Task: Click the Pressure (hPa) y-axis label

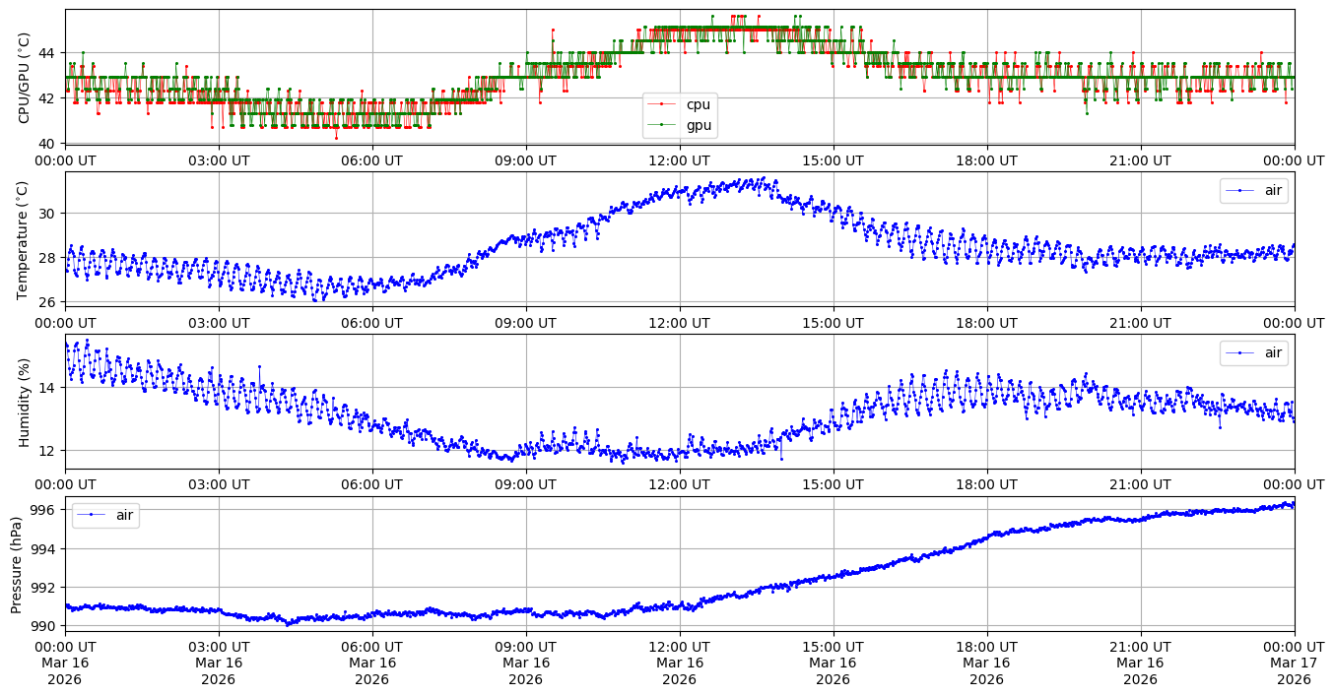Action: tap(17, 562)
